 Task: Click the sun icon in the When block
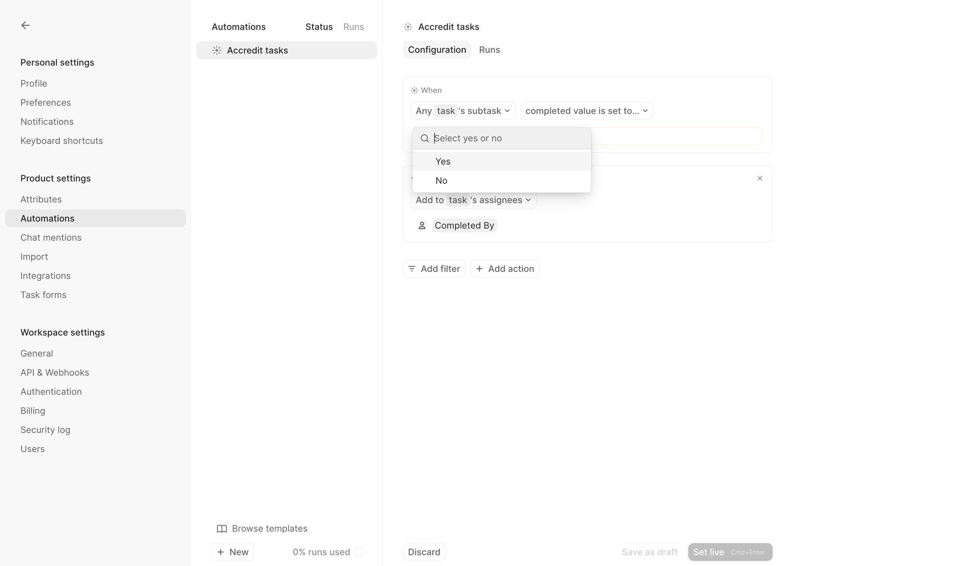pyautogui.click(x=414, y=90)
